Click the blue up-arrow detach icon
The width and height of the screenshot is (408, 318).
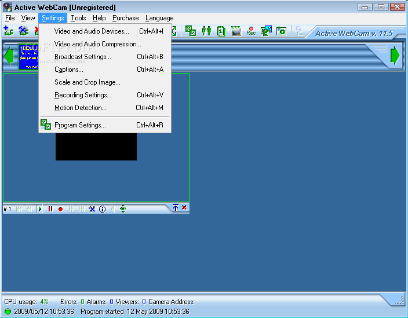coord(176,207)
